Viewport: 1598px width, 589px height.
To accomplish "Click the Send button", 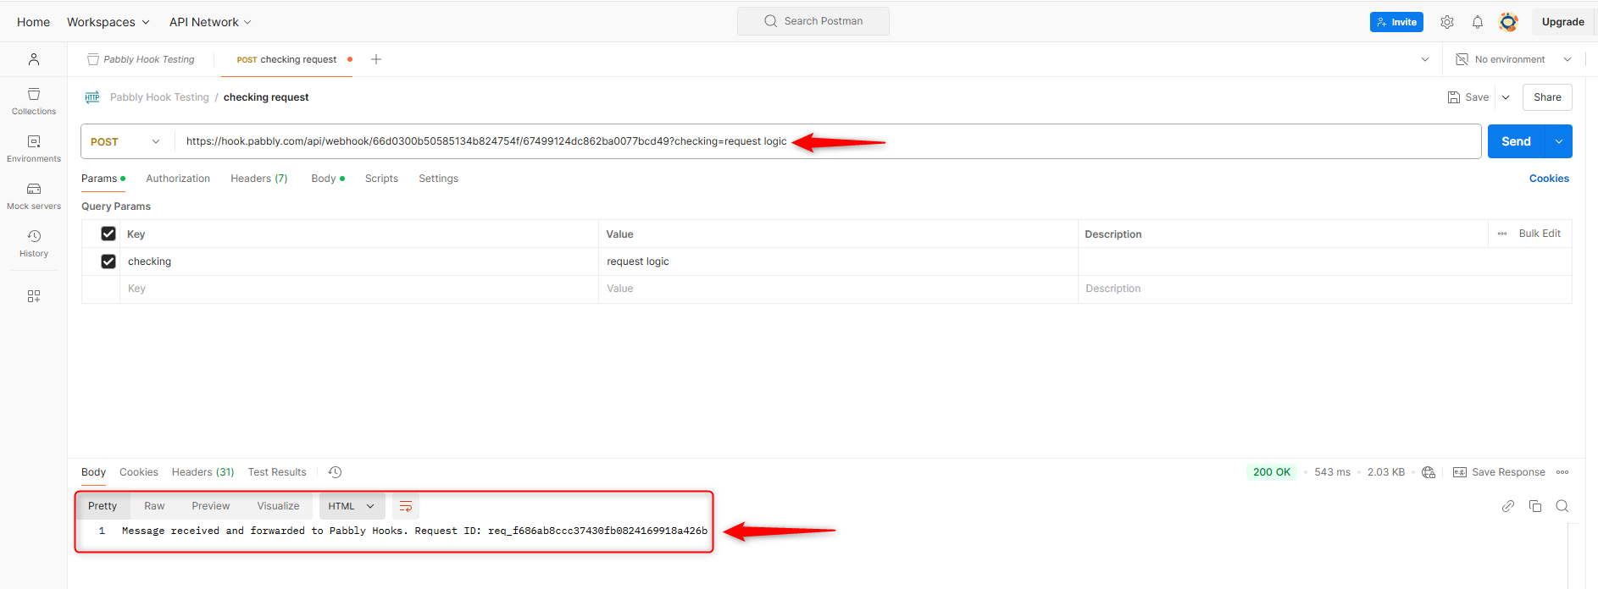I will [x=1517, y=141].
